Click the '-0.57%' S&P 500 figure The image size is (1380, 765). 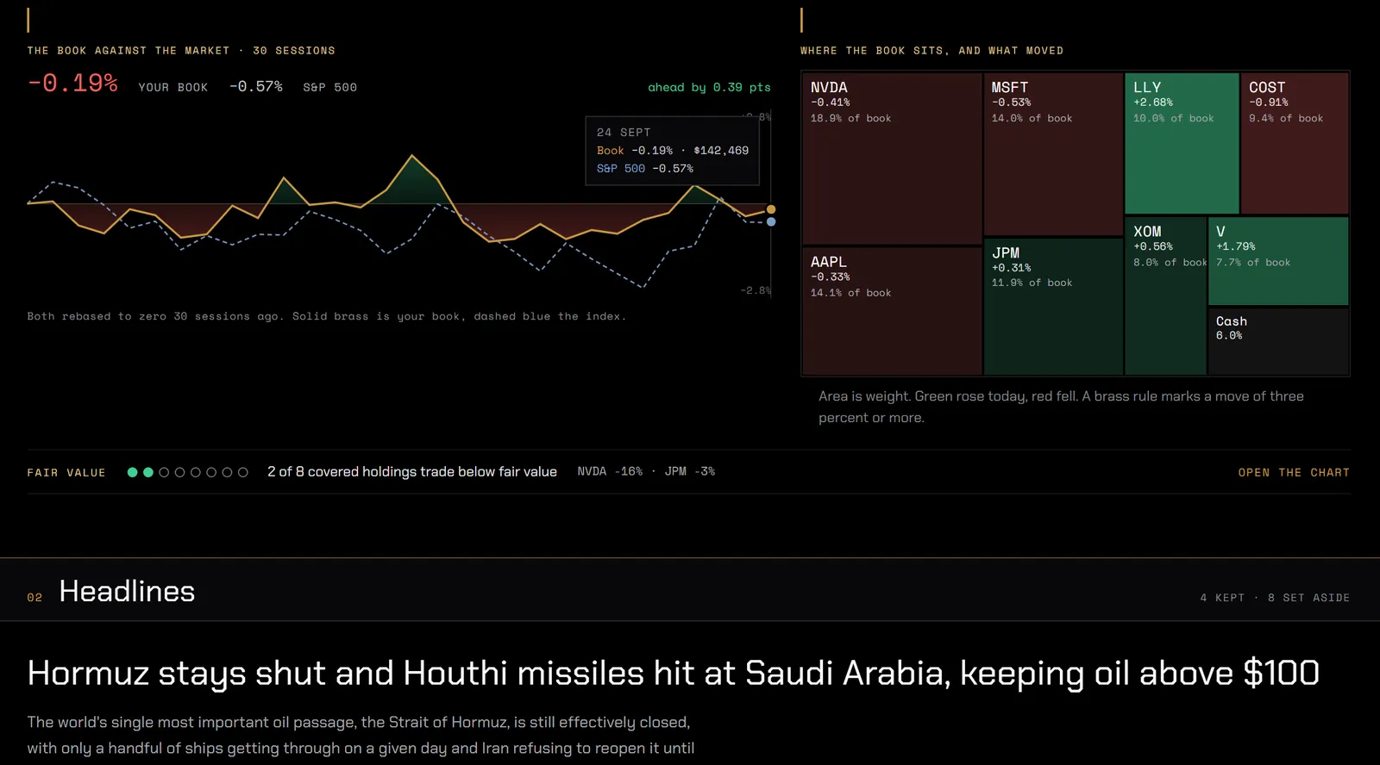point(255,87)
